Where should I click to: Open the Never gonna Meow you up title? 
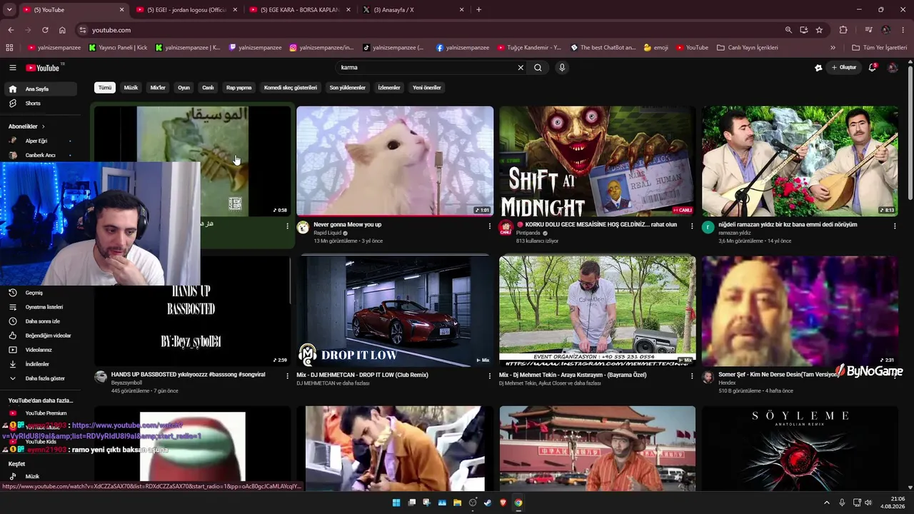pos(348,225)
